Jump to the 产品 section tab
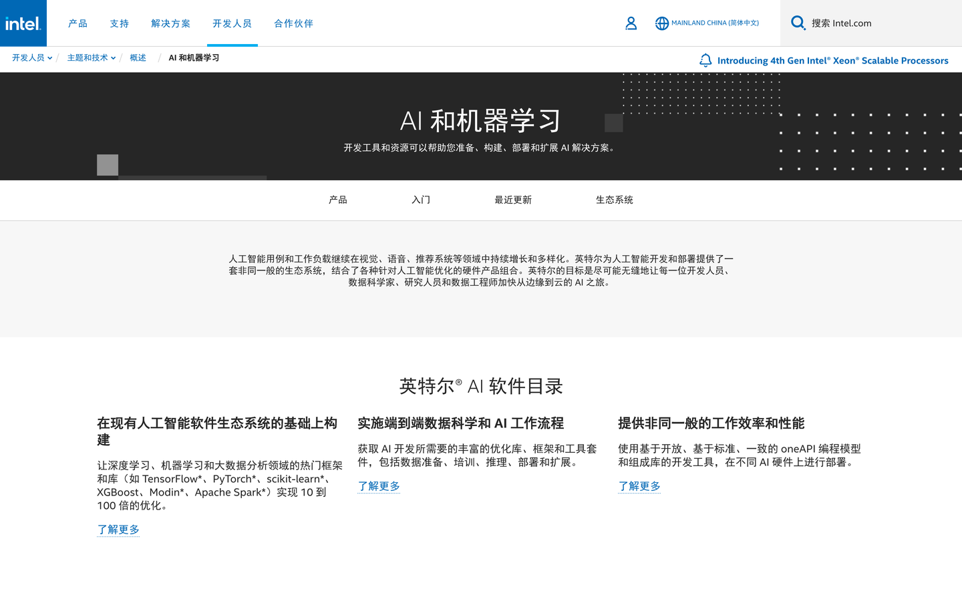Viewport: 962px width, 601px height. (x=338, y=200)
